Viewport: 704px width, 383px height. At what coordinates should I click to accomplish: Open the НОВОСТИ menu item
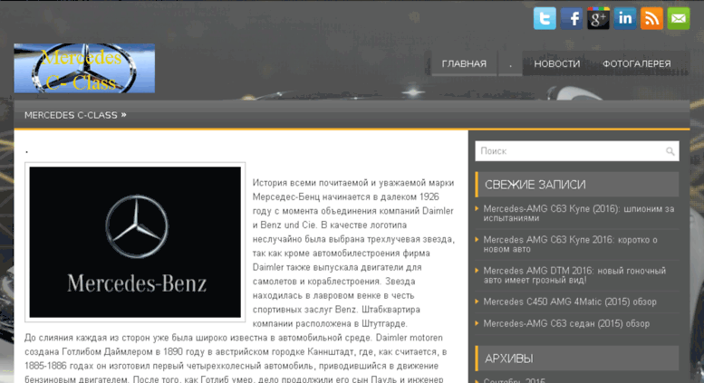coord(556,63)
